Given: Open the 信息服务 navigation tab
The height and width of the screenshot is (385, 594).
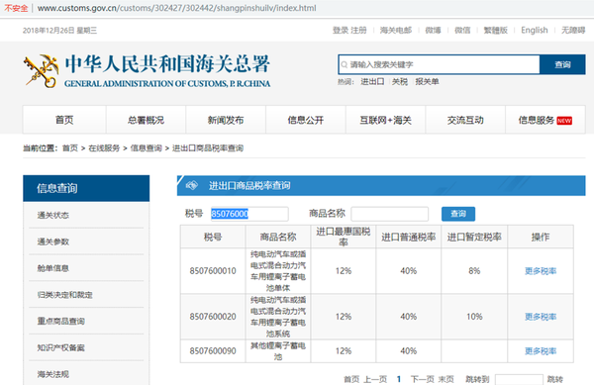Looking at the screenshot, I should pyautogui.click(x=545, y=120).
